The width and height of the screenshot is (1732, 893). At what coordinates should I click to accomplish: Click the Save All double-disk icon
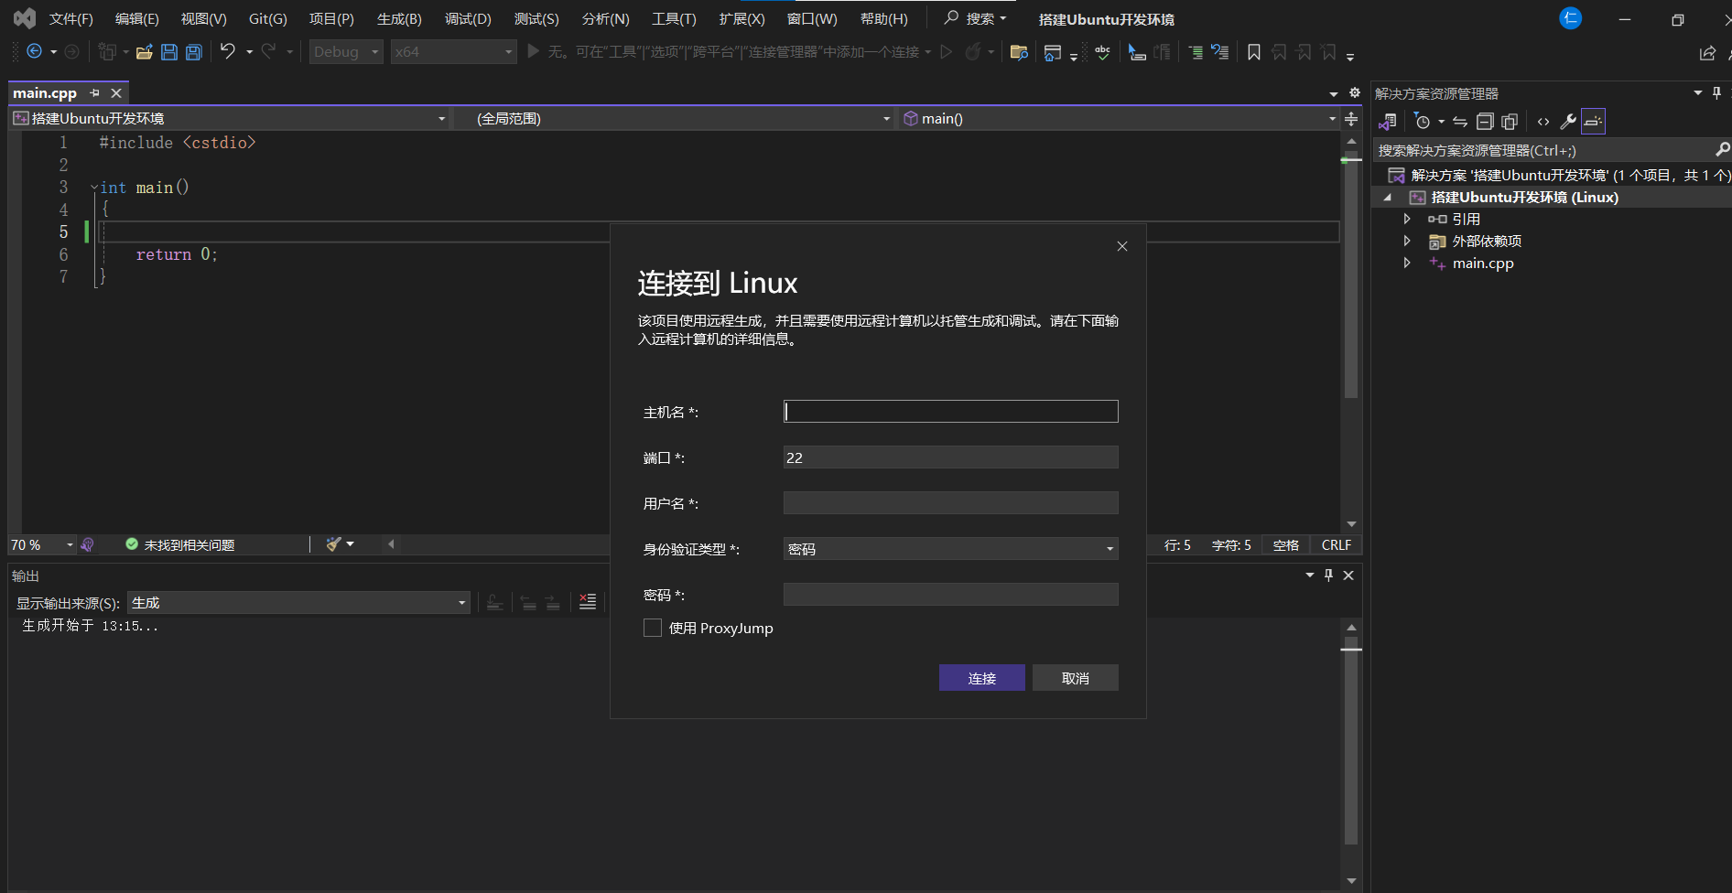194,52
